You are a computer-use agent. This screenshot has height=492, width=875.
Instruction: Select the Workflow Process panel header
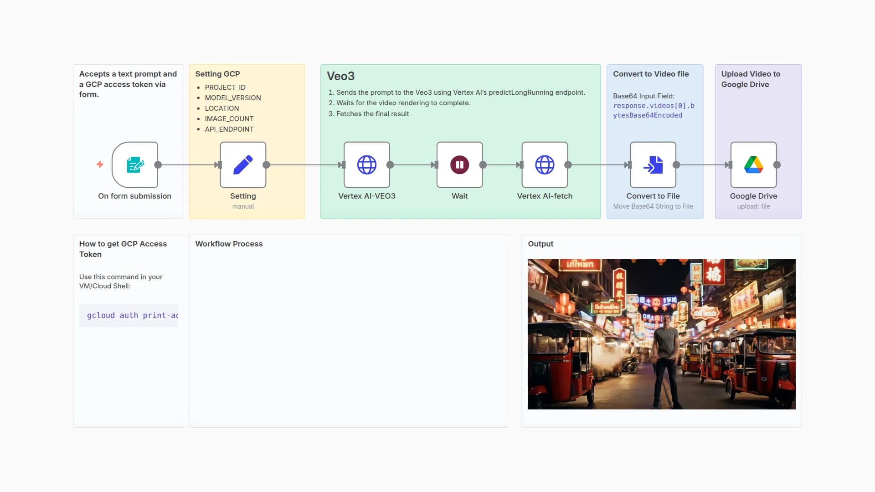229,244
